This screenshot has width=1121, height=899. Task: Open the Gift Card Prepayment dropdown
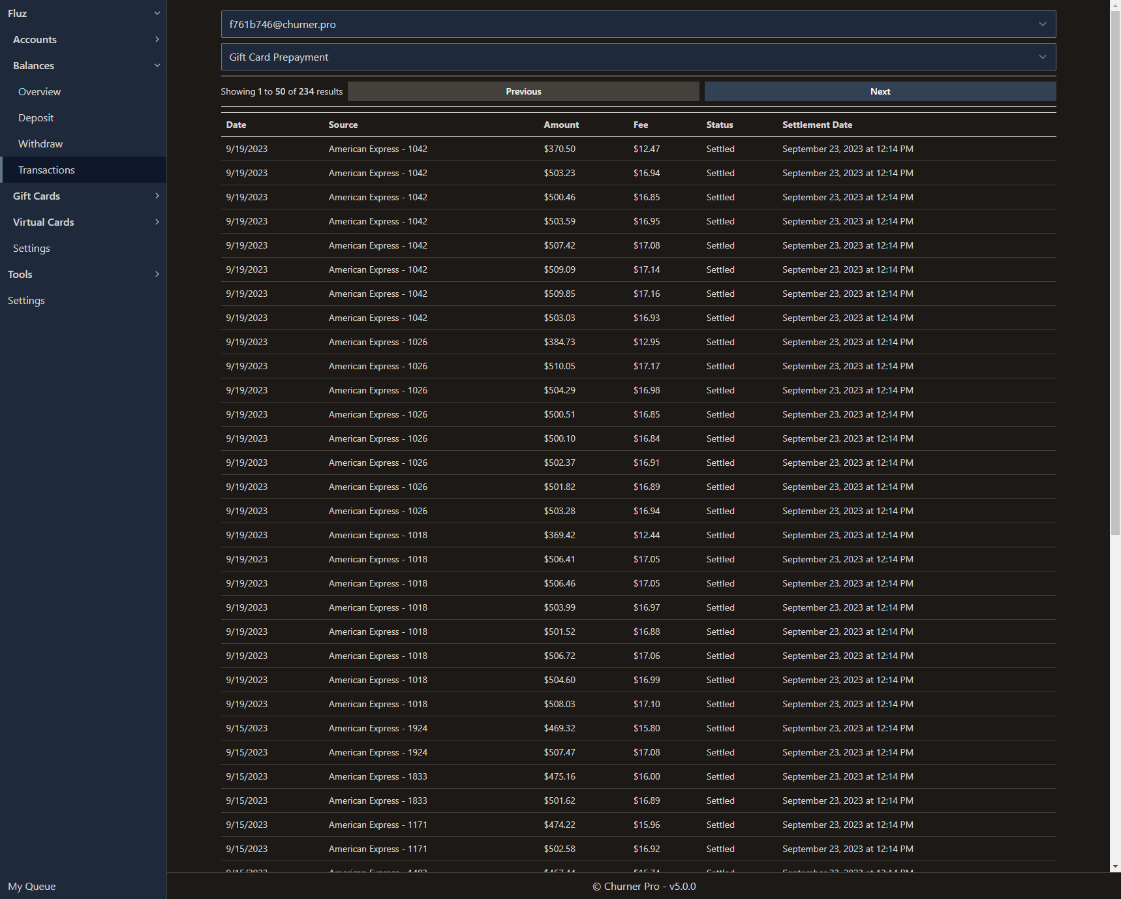pos(637,57)
